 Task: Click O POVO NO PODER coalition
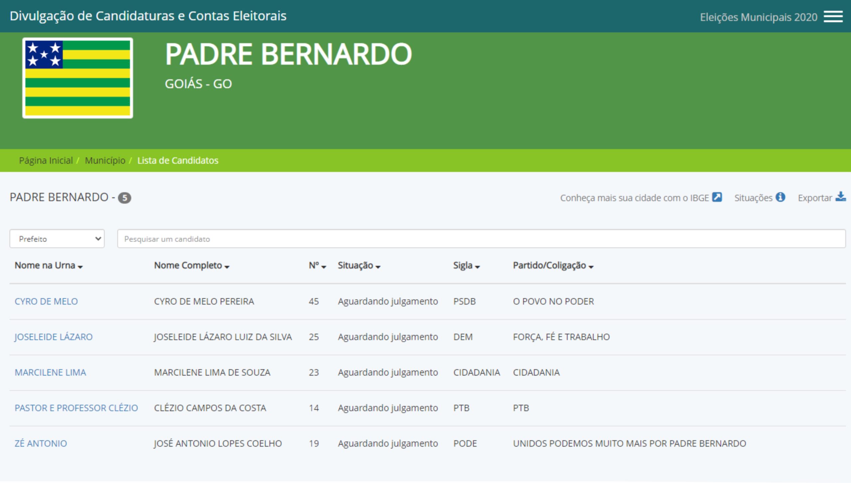(553, 301)
